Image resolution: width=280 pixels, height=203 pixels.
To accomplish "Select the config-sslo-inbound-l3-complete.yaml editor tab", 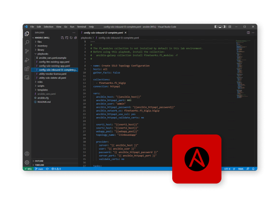I will [104, 33].
